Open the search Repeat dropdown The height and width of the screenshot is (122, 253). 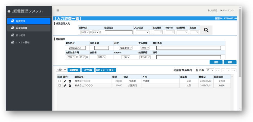coord(170,32)
